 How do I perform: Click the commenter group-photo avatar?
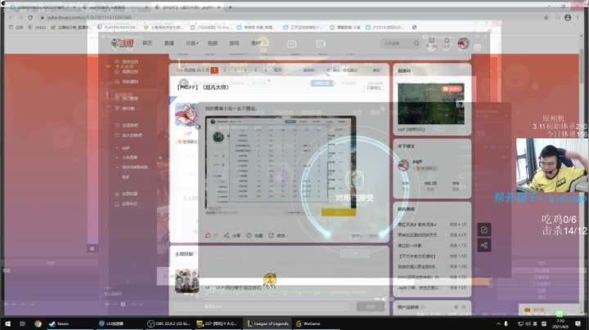click(187, 280)
